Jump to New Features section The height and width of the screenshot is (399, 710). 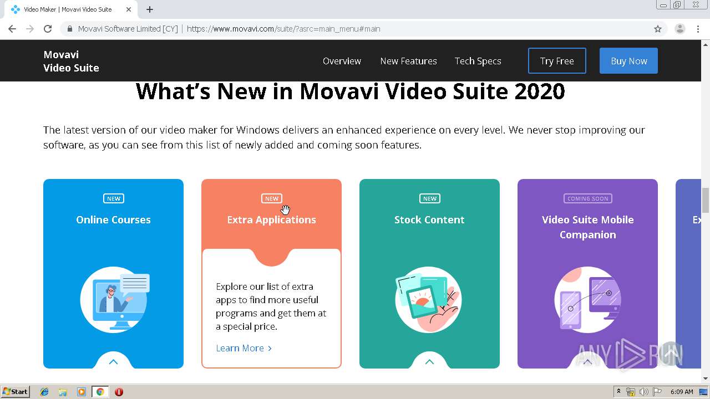tap(408, 61)
